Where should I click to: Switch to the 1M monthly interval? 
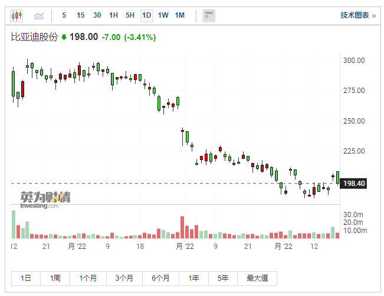[x=180, y=15]
